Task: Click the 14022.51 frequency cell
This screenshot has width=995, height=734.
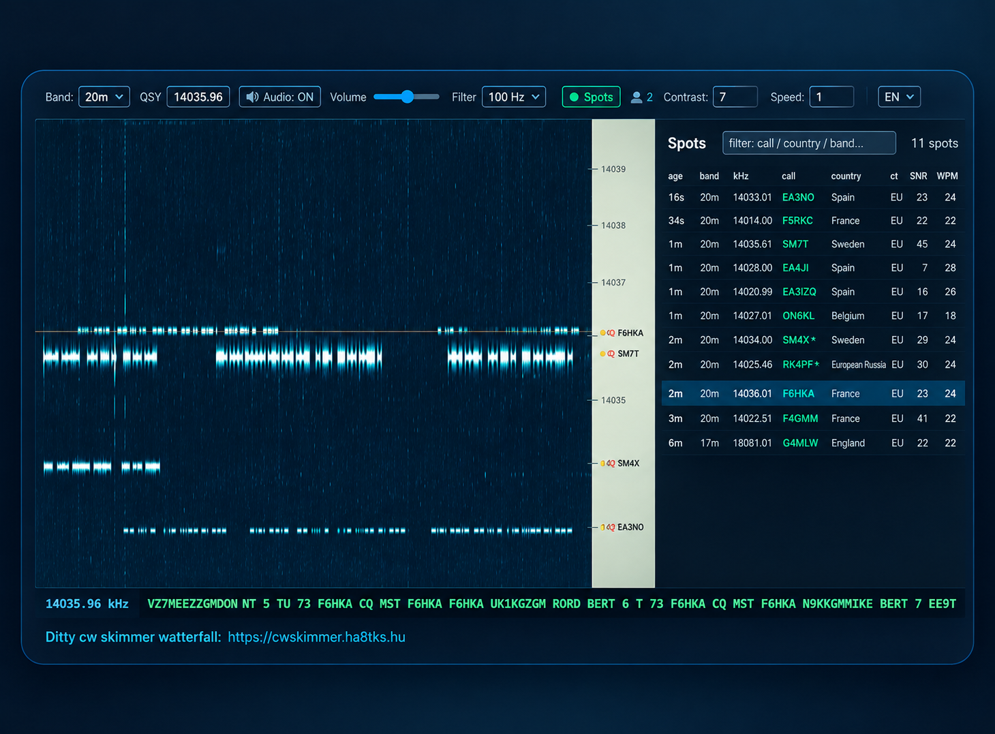Action: click(752, 418)
